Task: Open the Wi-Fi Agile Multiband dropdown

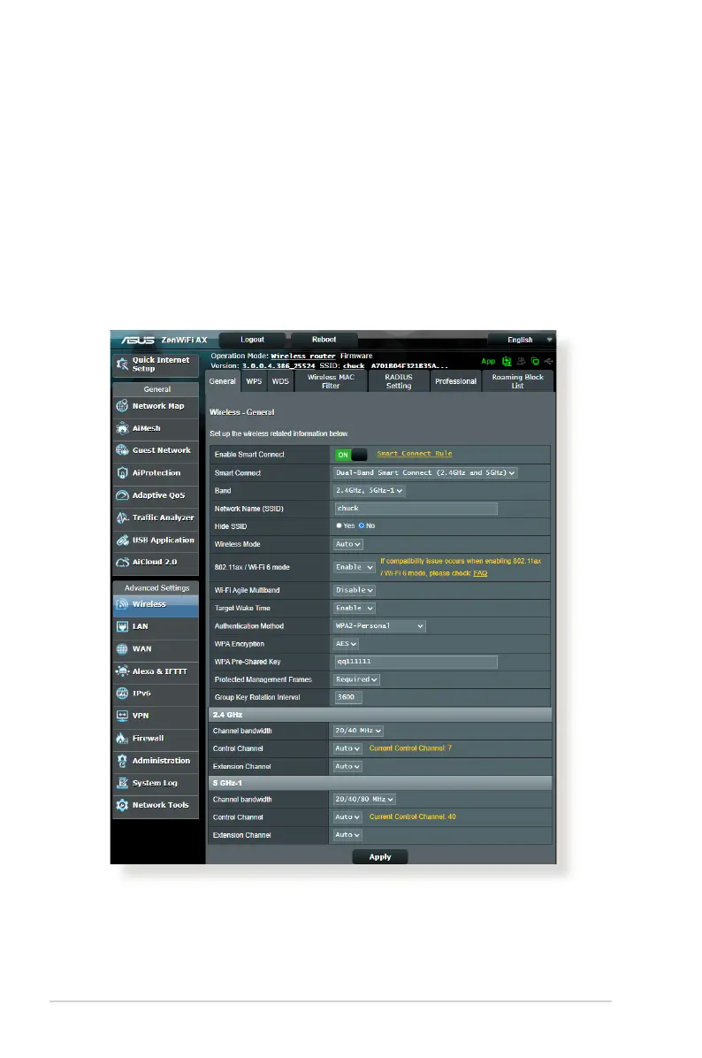Action: pyautogui.click(x=354, y=590)
